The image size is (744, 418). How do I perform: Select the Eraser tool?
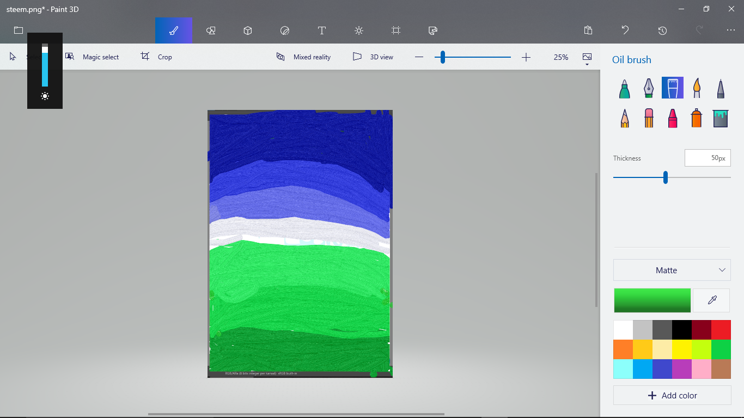point(649,118)
